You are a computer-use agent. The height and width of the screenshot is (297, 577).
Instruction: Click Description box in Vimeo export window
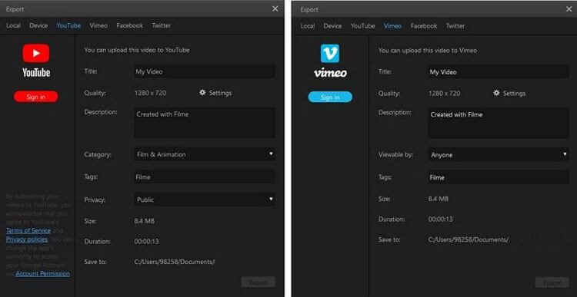[499, 123]
